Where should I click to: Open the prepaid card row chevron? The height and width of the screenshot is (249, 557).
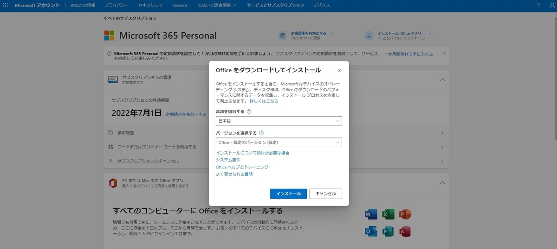point(442,147)
